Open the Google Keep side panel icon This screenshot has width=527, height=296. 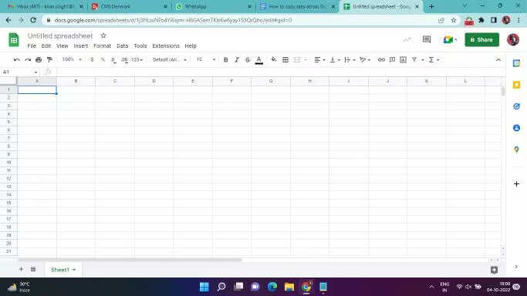click(516, 85)
